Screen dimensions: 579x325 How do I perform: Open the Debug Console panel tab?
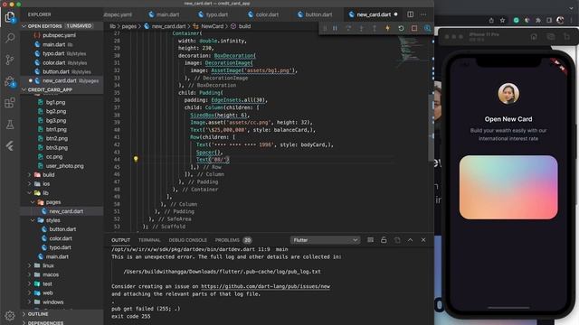[x=187, y=240]
